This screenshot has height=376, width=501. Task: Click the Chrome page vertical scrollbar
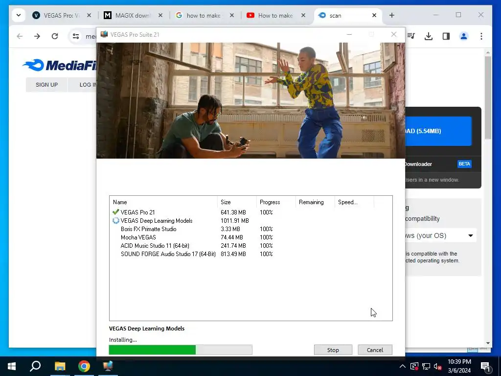(x=488, y=97)
